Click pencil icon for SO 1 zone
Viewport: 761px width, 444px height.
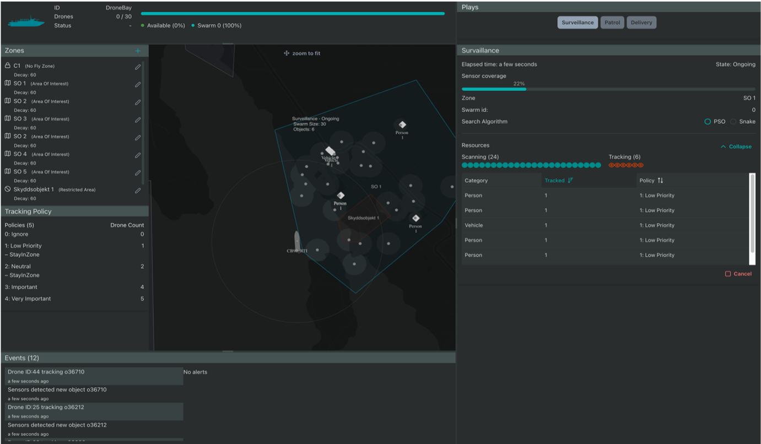click(138, 85)
